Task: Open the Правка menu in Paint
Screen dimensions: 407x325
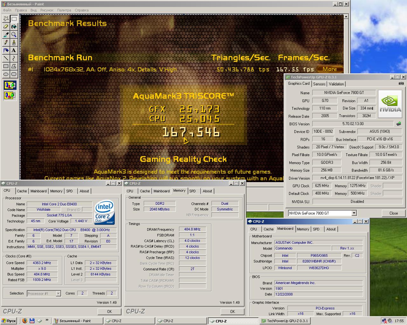Action: pyautogui.click(x=21, y=10)
